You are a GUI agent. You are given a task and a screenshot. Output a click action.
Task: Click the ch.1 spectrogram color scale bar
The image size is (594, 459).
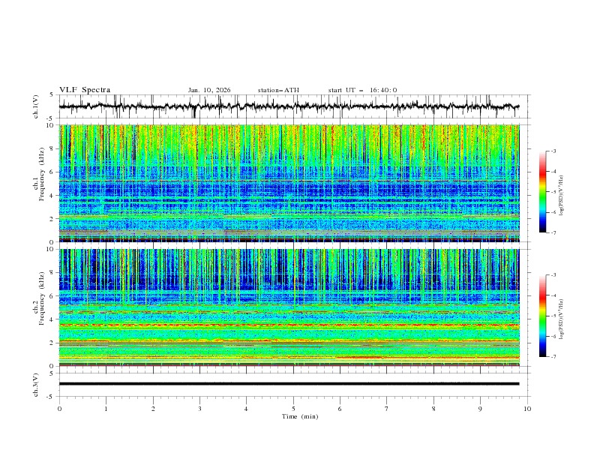click(x=542, y=191)
